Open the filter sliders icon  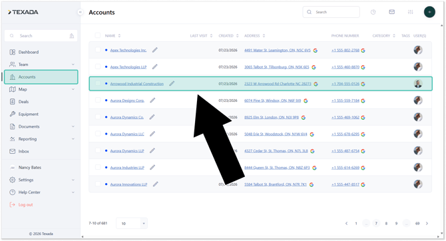[410, 12]
